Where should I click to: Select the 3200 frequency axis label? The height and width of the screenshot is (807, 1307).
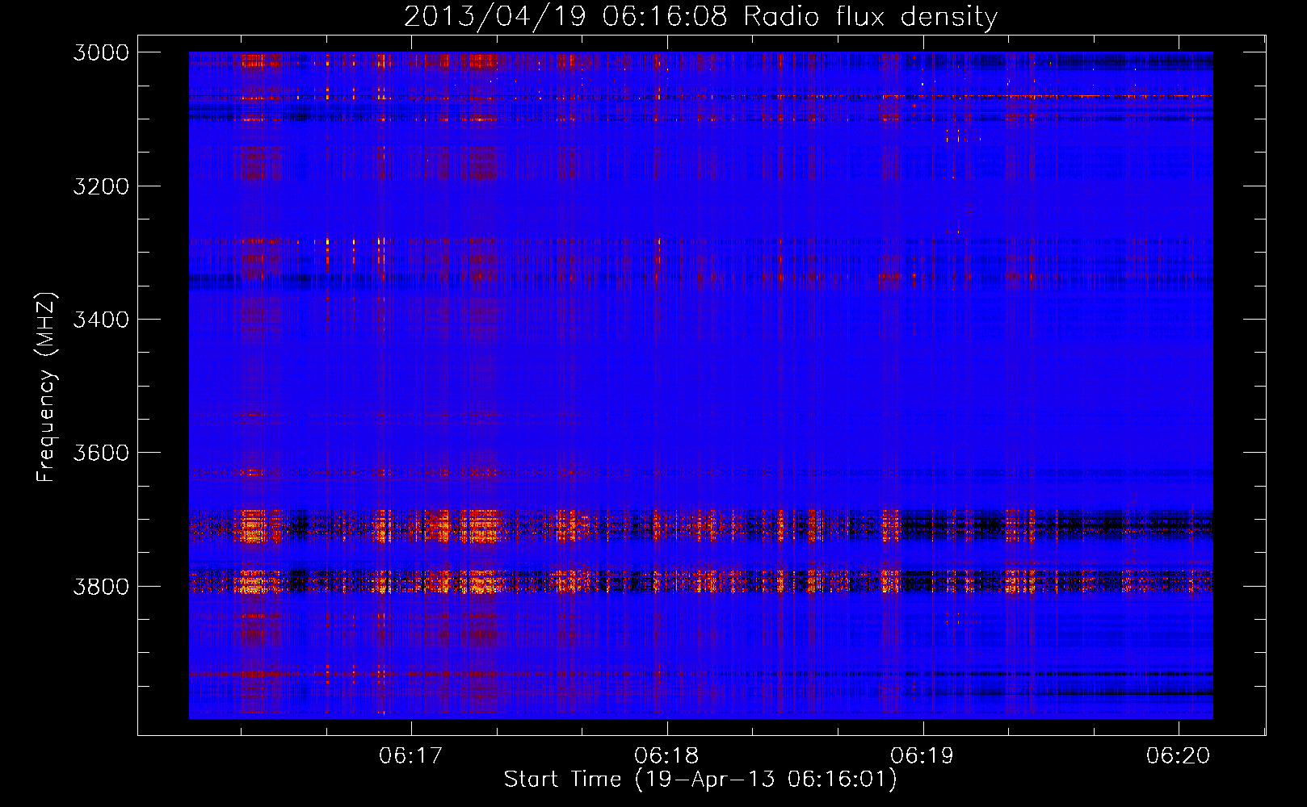coord(101,186)
